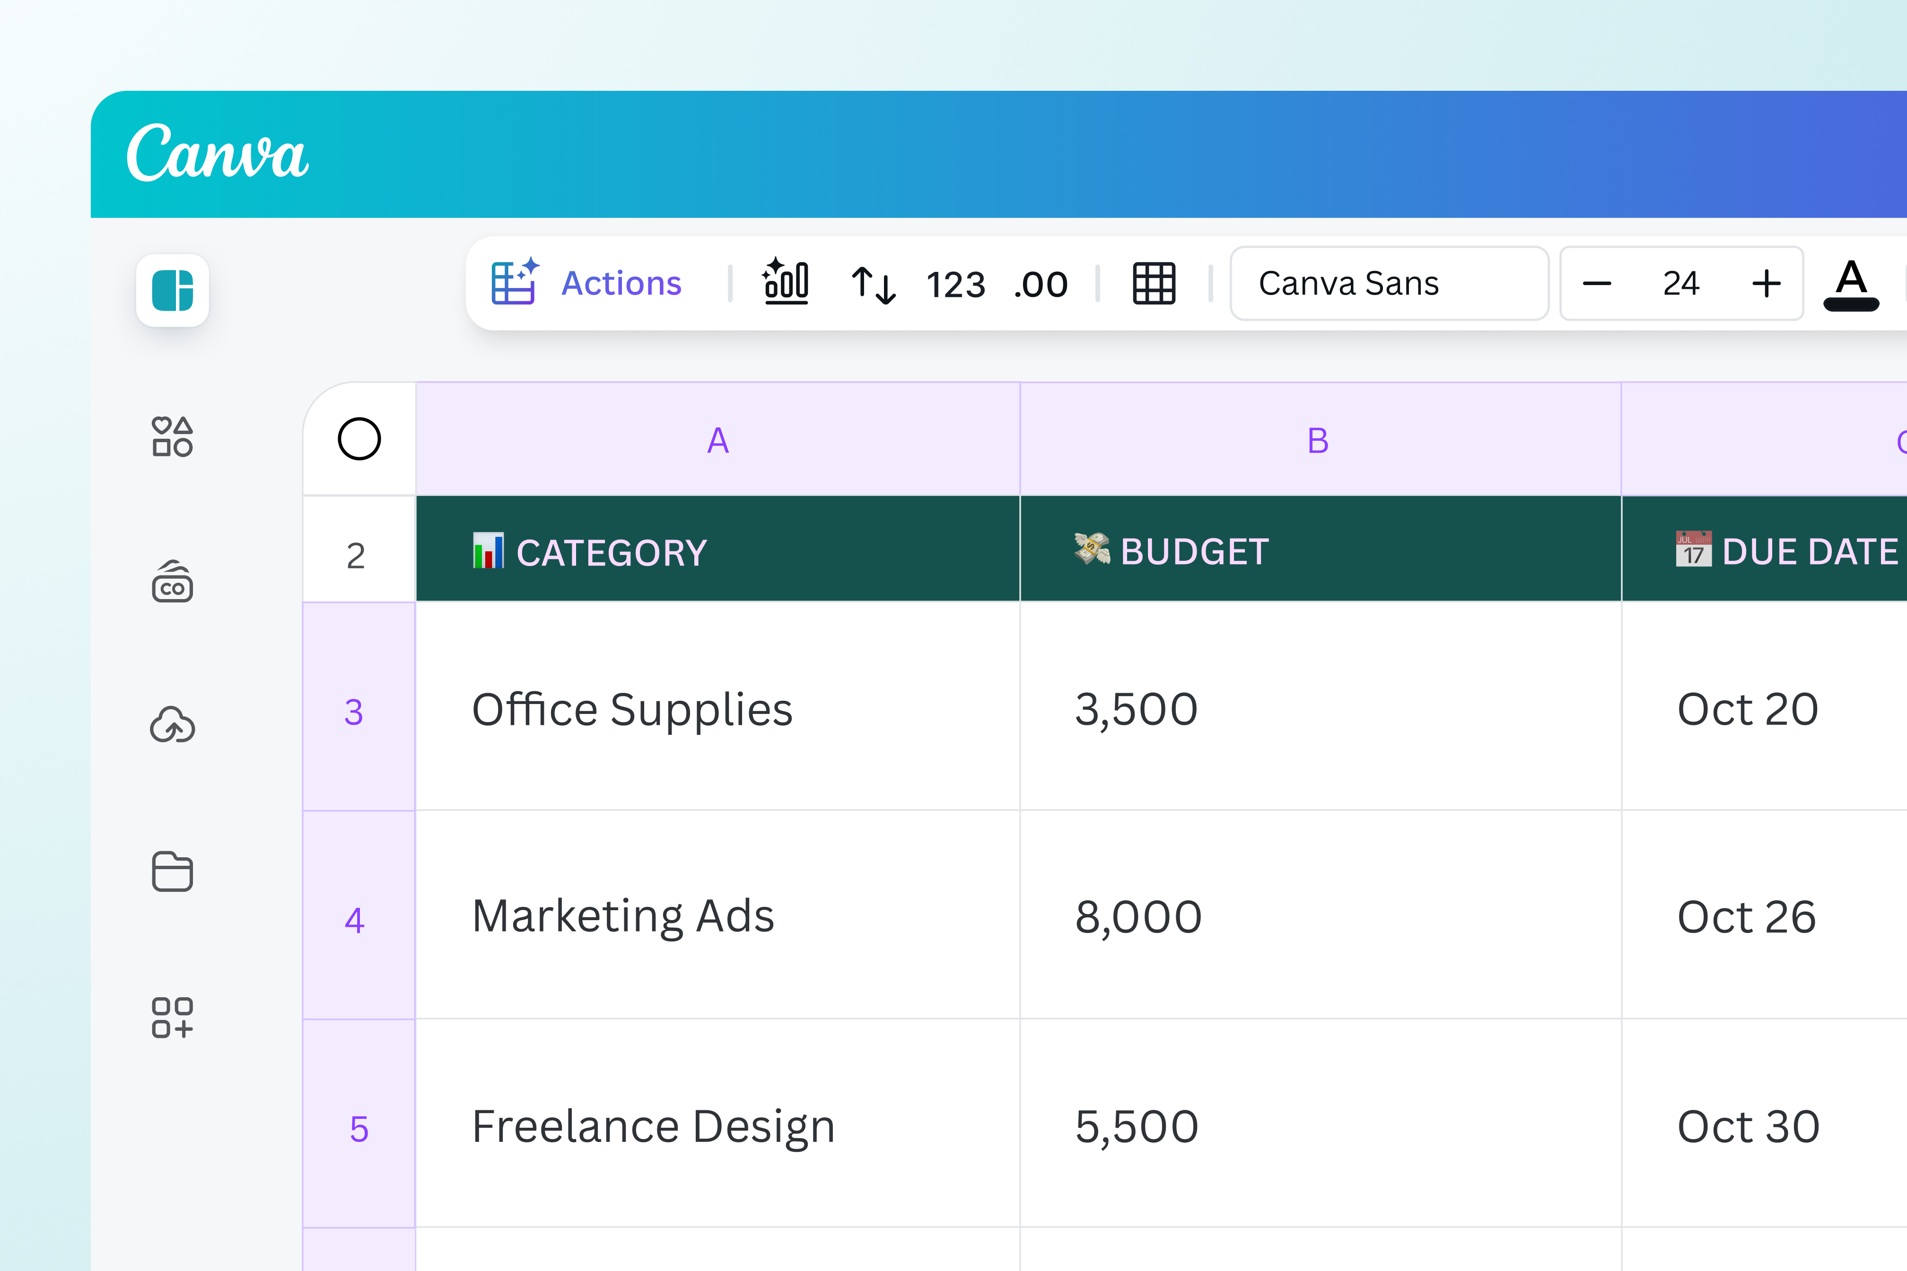Open the Elements sidebar panel
The image size is (1907, 1271).
[172, 437]
